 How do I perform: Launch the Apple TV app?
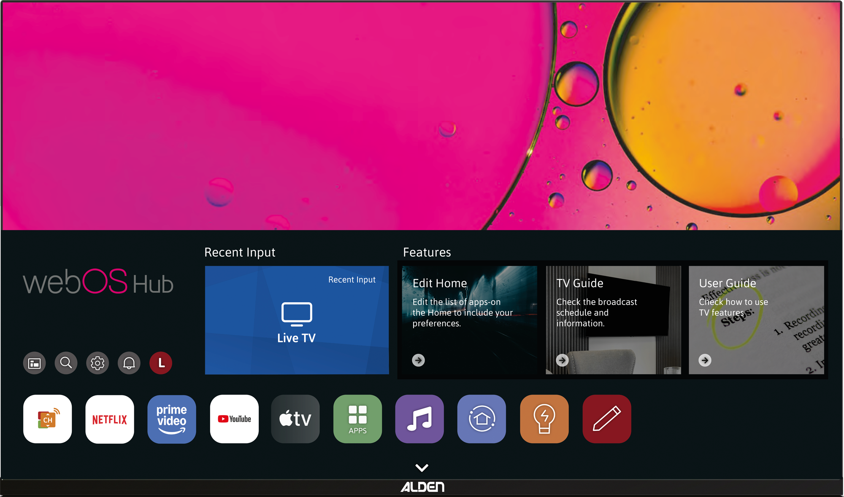coord(295,419)
